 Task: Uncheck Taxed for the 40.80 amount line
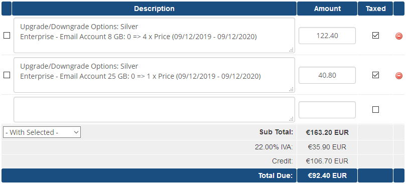(x=375, y=75)
